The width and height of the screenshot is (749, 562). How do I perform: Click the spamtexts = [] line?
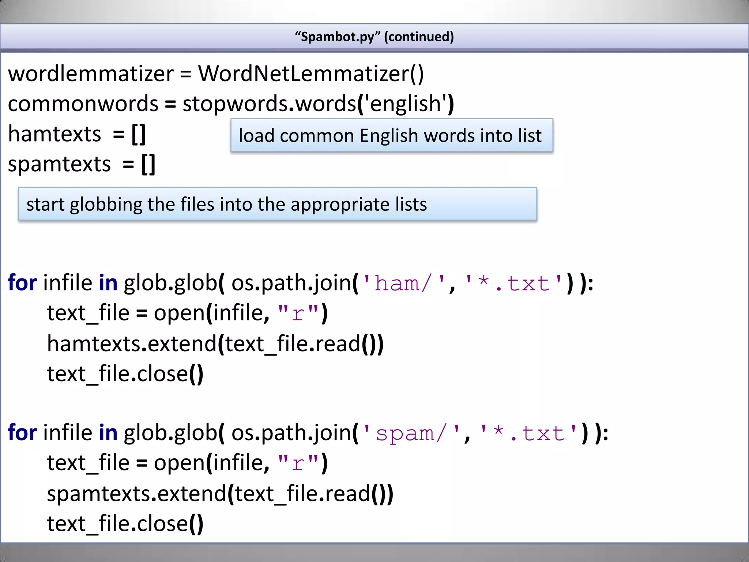click(82, 164)
